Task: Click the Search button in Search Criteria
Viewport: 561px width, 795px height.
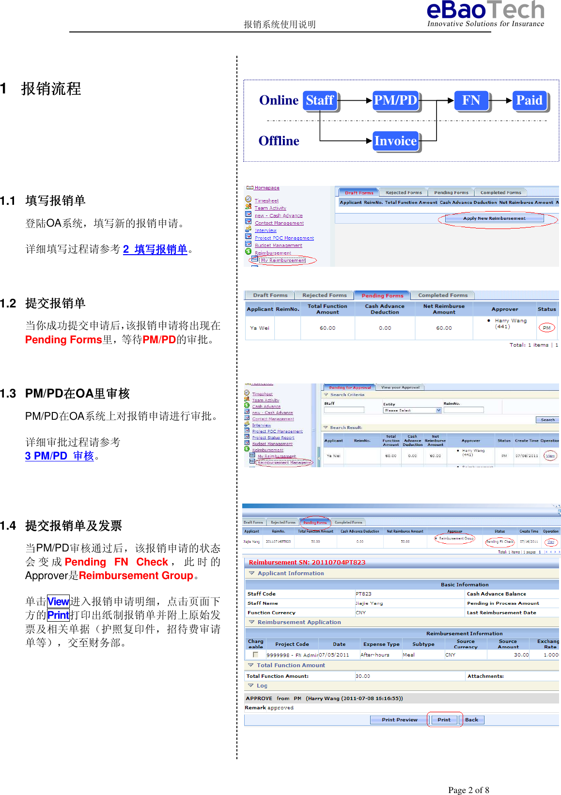Action: (x=547, y=420)
